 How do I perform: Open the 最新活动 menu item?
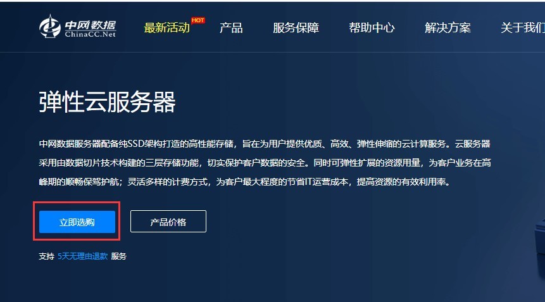166,28
